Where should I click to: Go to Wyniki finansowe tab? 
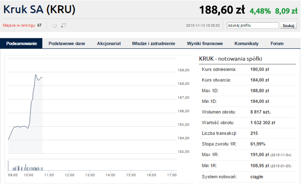coord(205,43)
